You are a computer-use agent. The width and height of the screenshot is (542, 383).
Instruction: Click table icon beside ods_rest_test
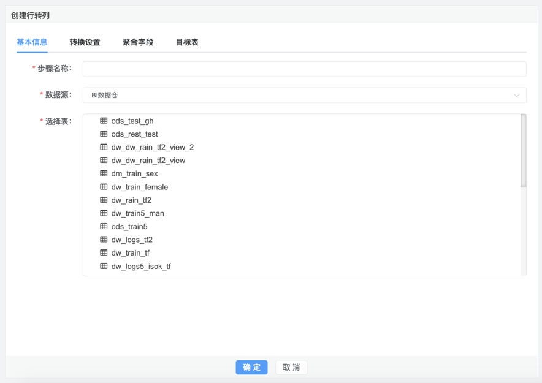point(104,134)
